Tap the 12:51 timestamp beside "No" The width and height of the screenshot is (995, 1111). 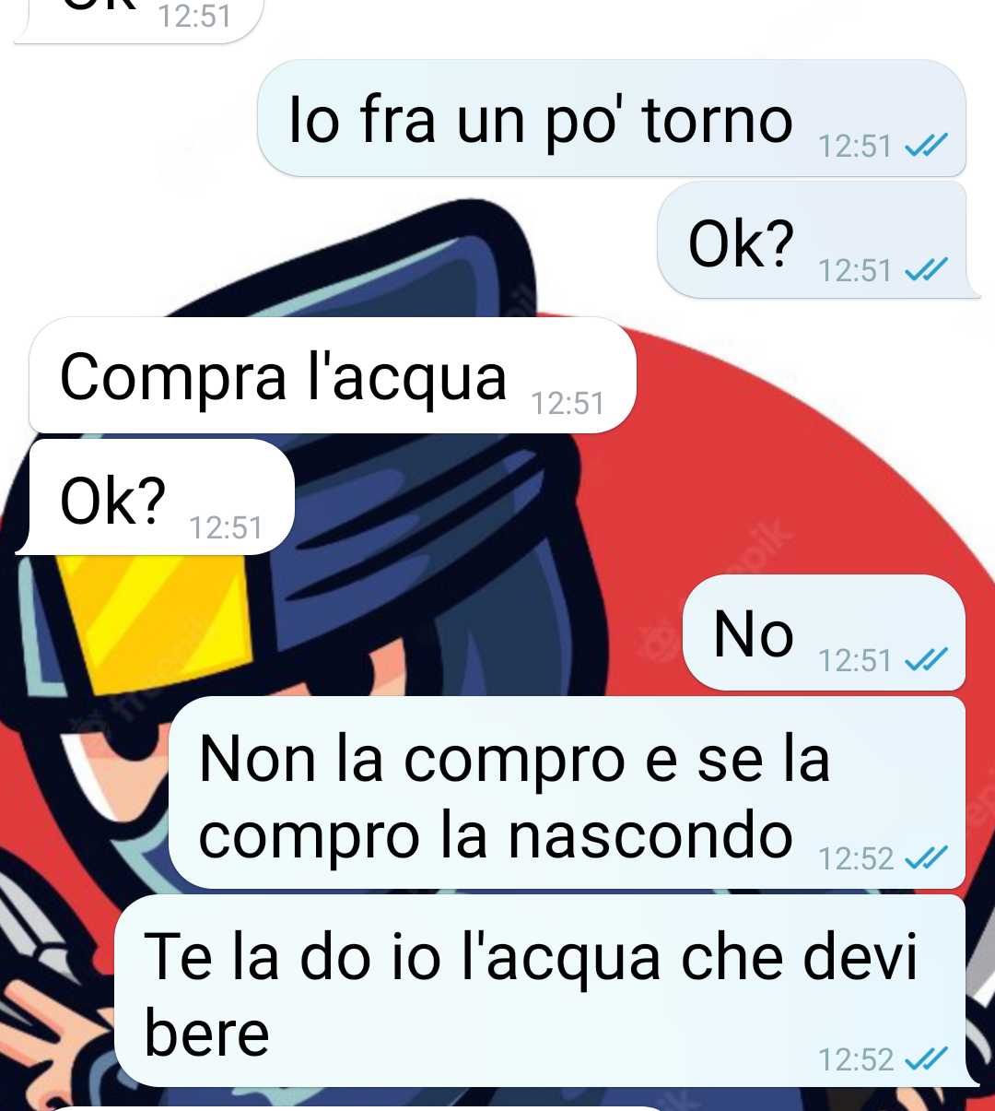point(856,660)
